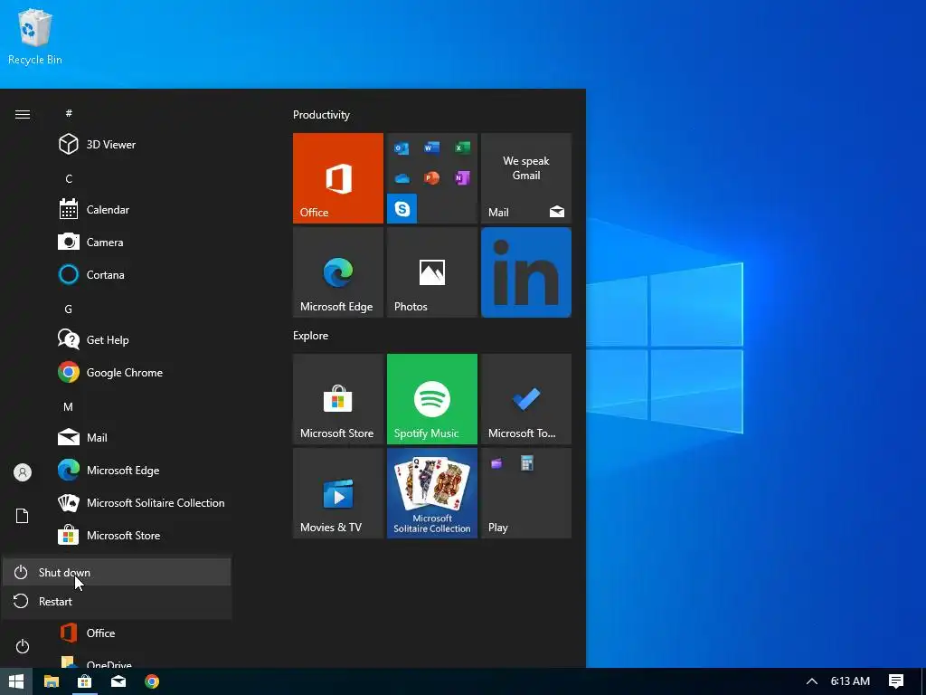926x695 pixels.
Task: Open the Recycle Bin desktop icon
Action: (x=35, y=36)
